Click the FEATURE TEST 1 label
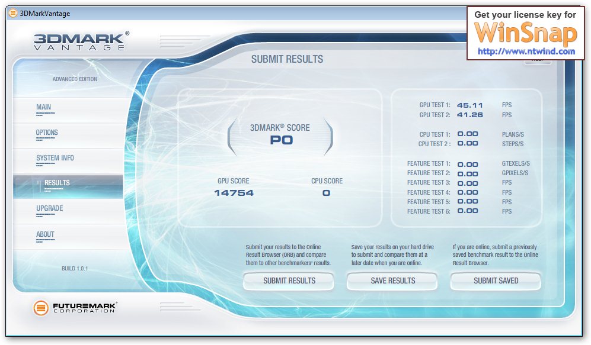Image resolution: width=591 pixels, height=345 pixels. click(x=429, y=164)
